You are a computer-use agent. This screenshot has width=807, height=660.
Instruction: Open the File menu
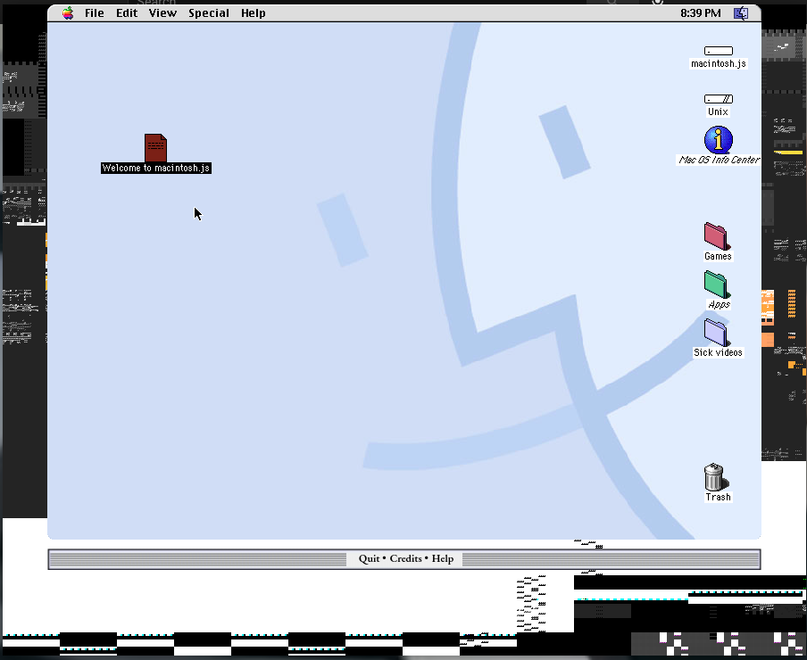pyautogui.click(x=95, y=12)
